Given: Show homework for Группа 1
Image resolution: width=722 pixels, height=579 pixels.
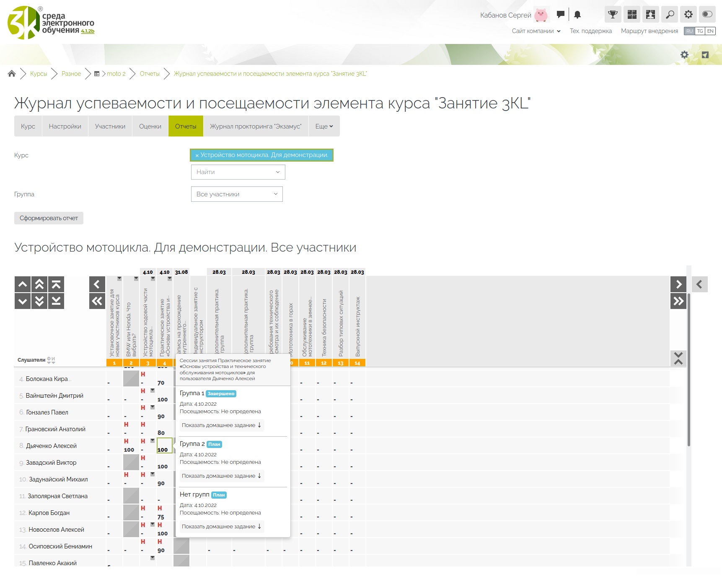Looking at the screenshot, I should click(222, 425).
